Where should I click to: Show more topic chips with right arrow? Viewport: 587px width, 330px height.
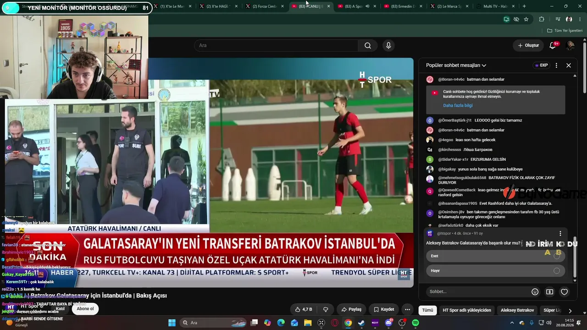(x=570, y=310)
